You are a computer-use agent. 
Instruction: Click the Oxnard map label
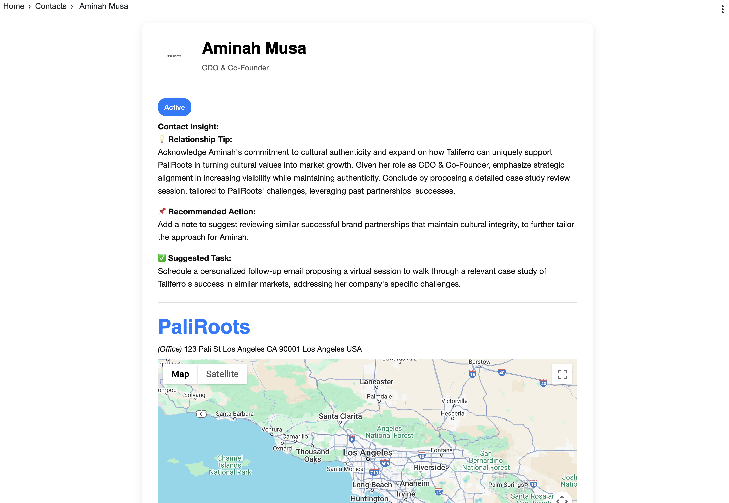tap(282, 448)
